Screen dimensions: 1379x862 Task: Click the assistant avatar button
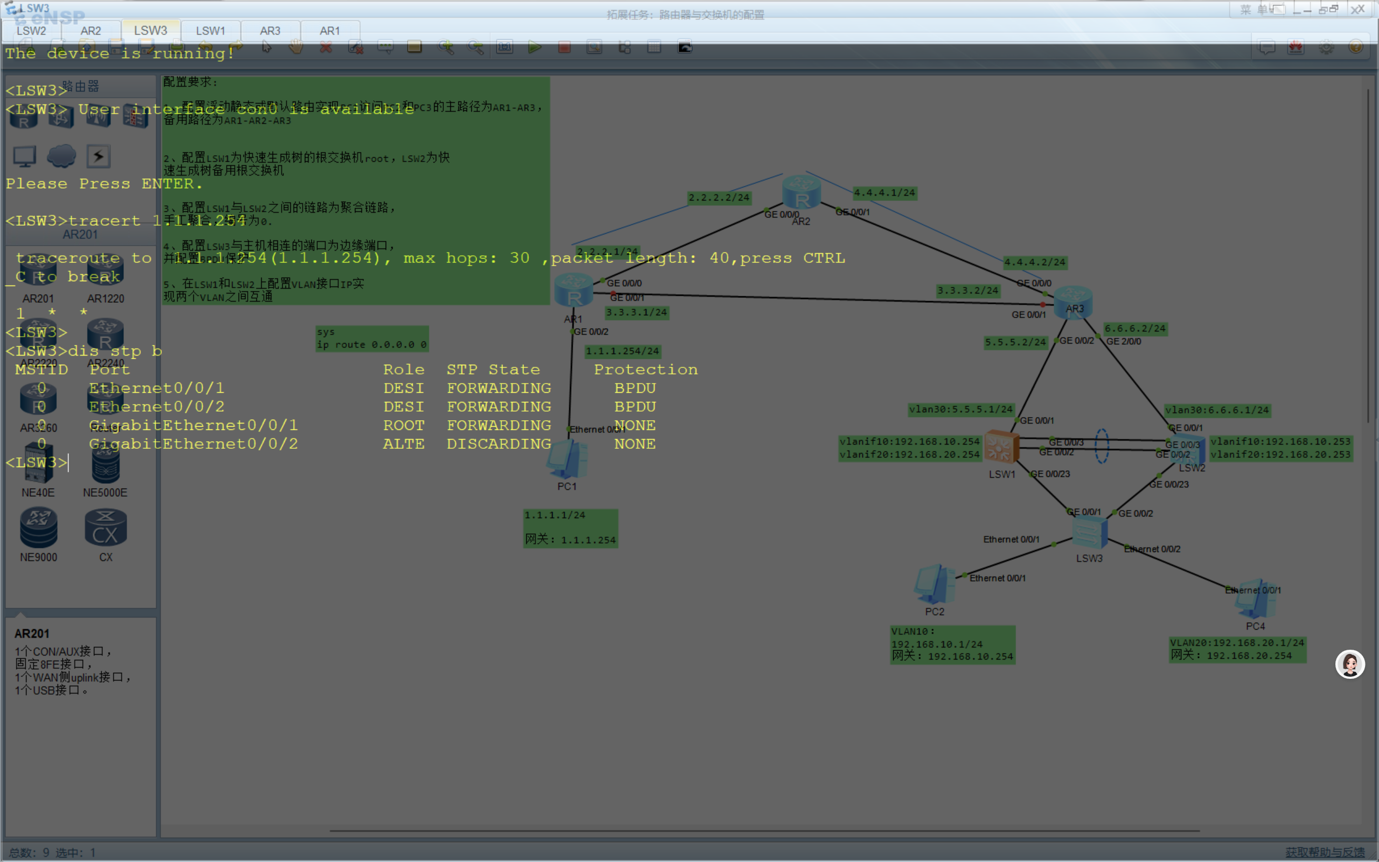coord(1349,664)
